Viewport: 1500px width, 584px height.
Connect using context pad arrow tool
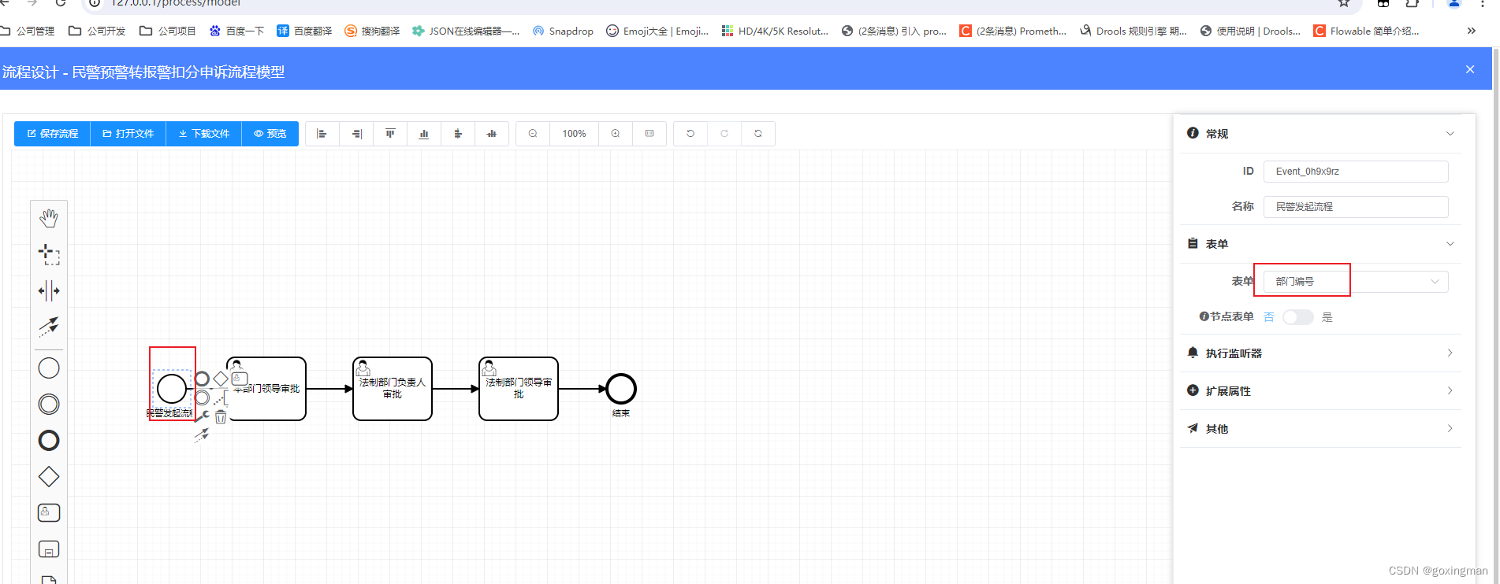point(202,434)
